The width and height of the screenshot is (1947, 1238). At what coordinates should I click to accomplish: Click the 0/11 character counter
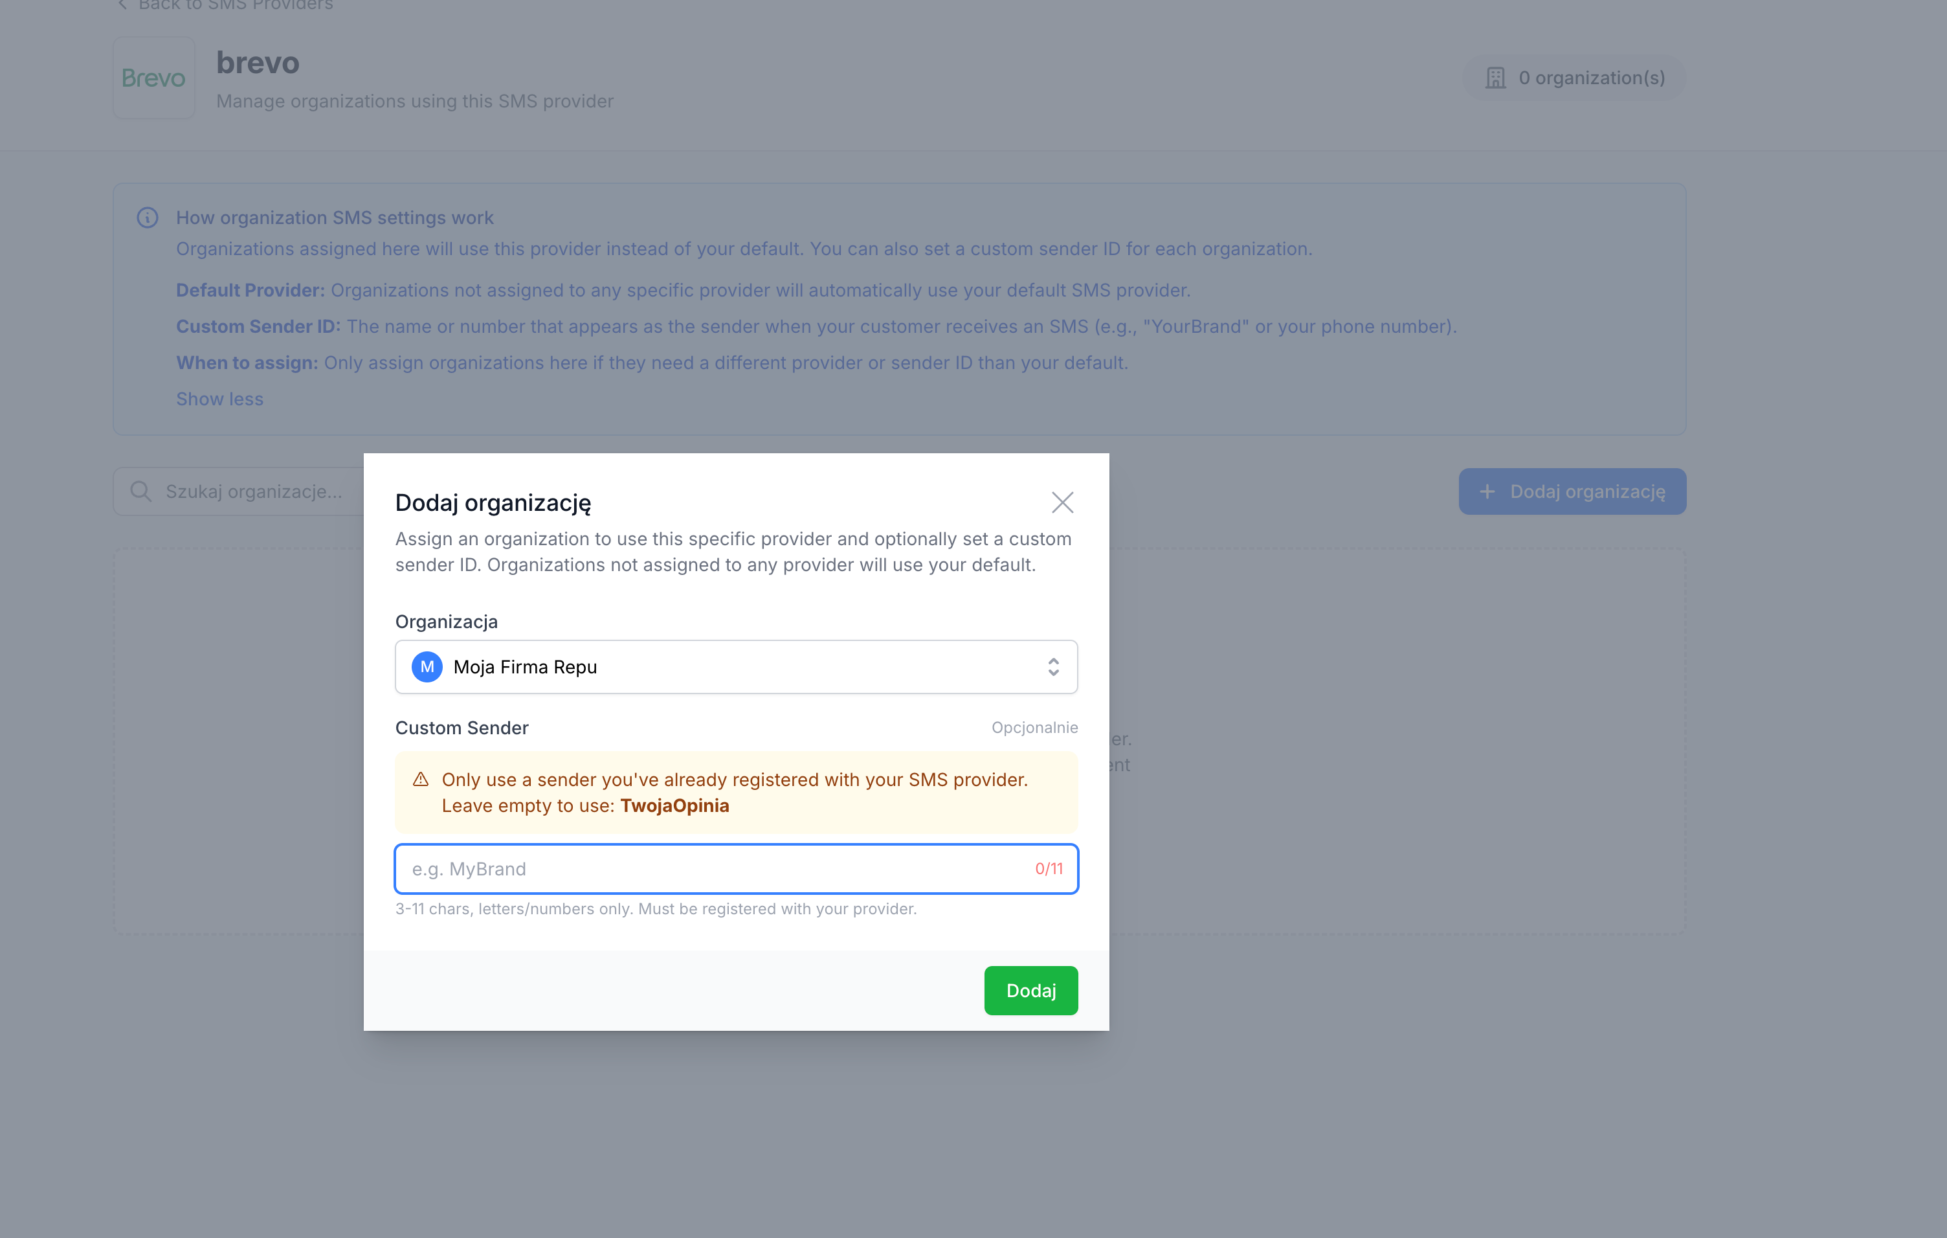click(x=1049, y=868)
